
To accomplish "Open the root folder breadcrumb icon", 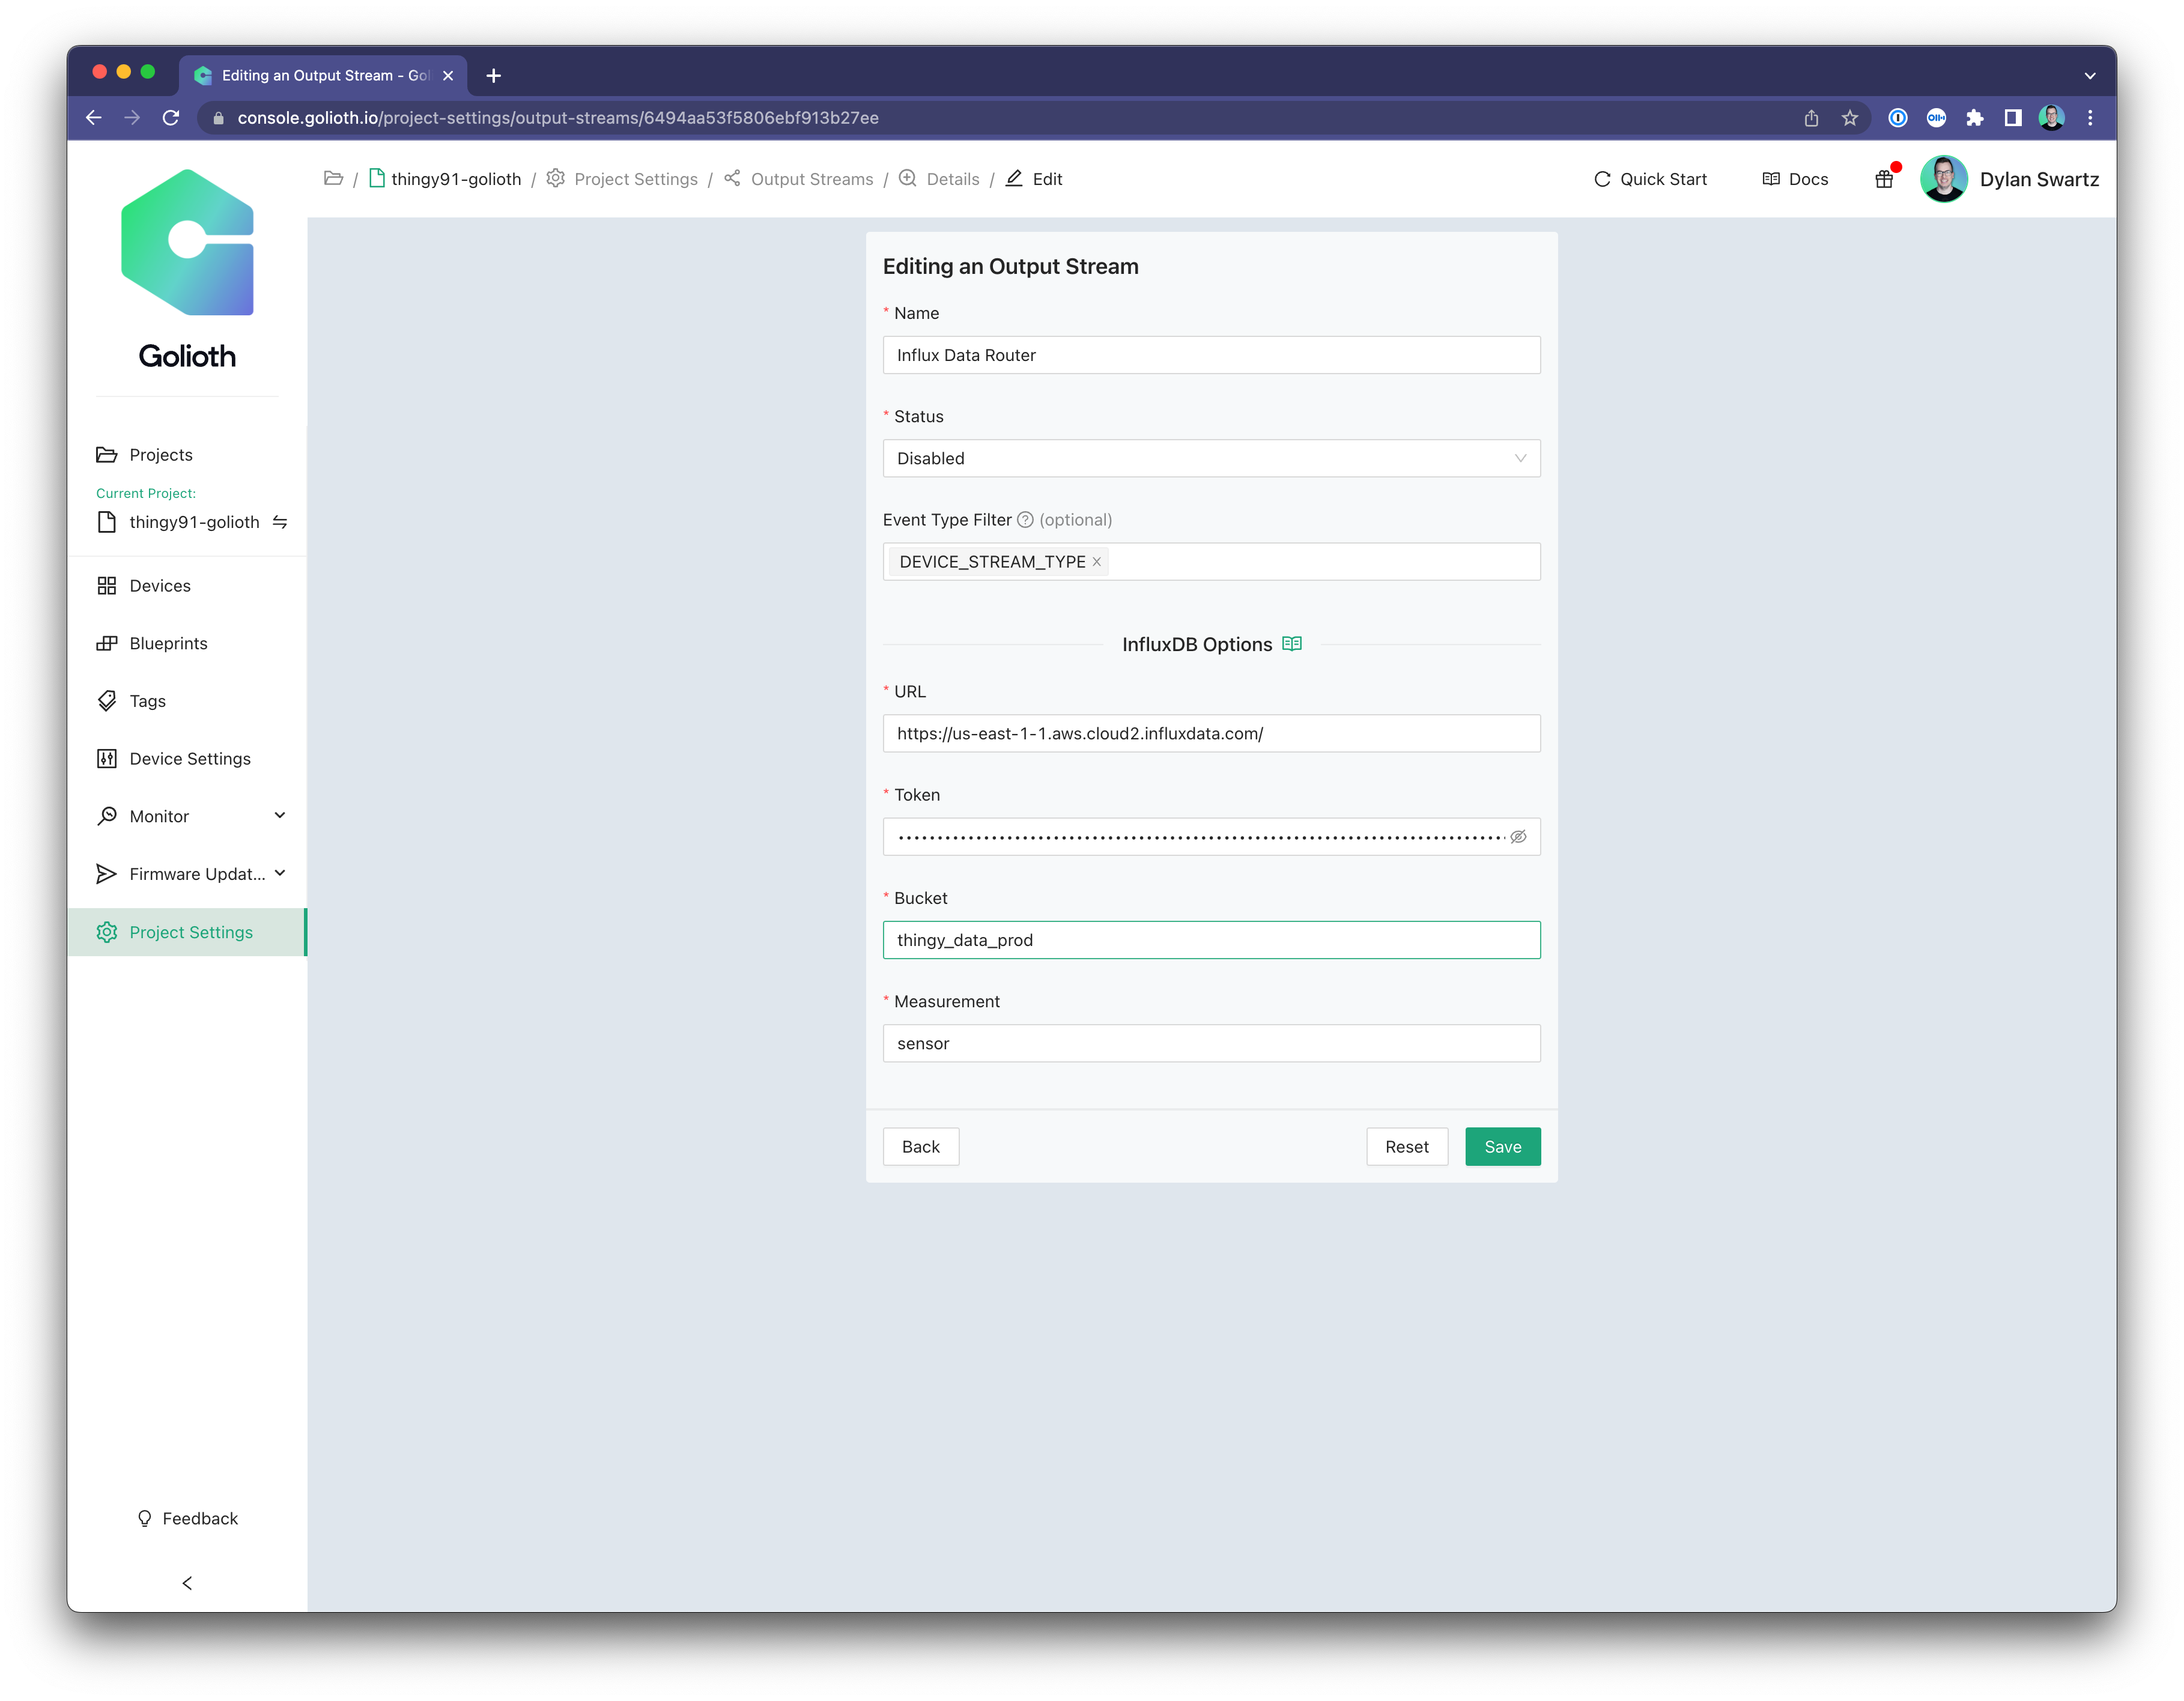I will tap(334, 179).
